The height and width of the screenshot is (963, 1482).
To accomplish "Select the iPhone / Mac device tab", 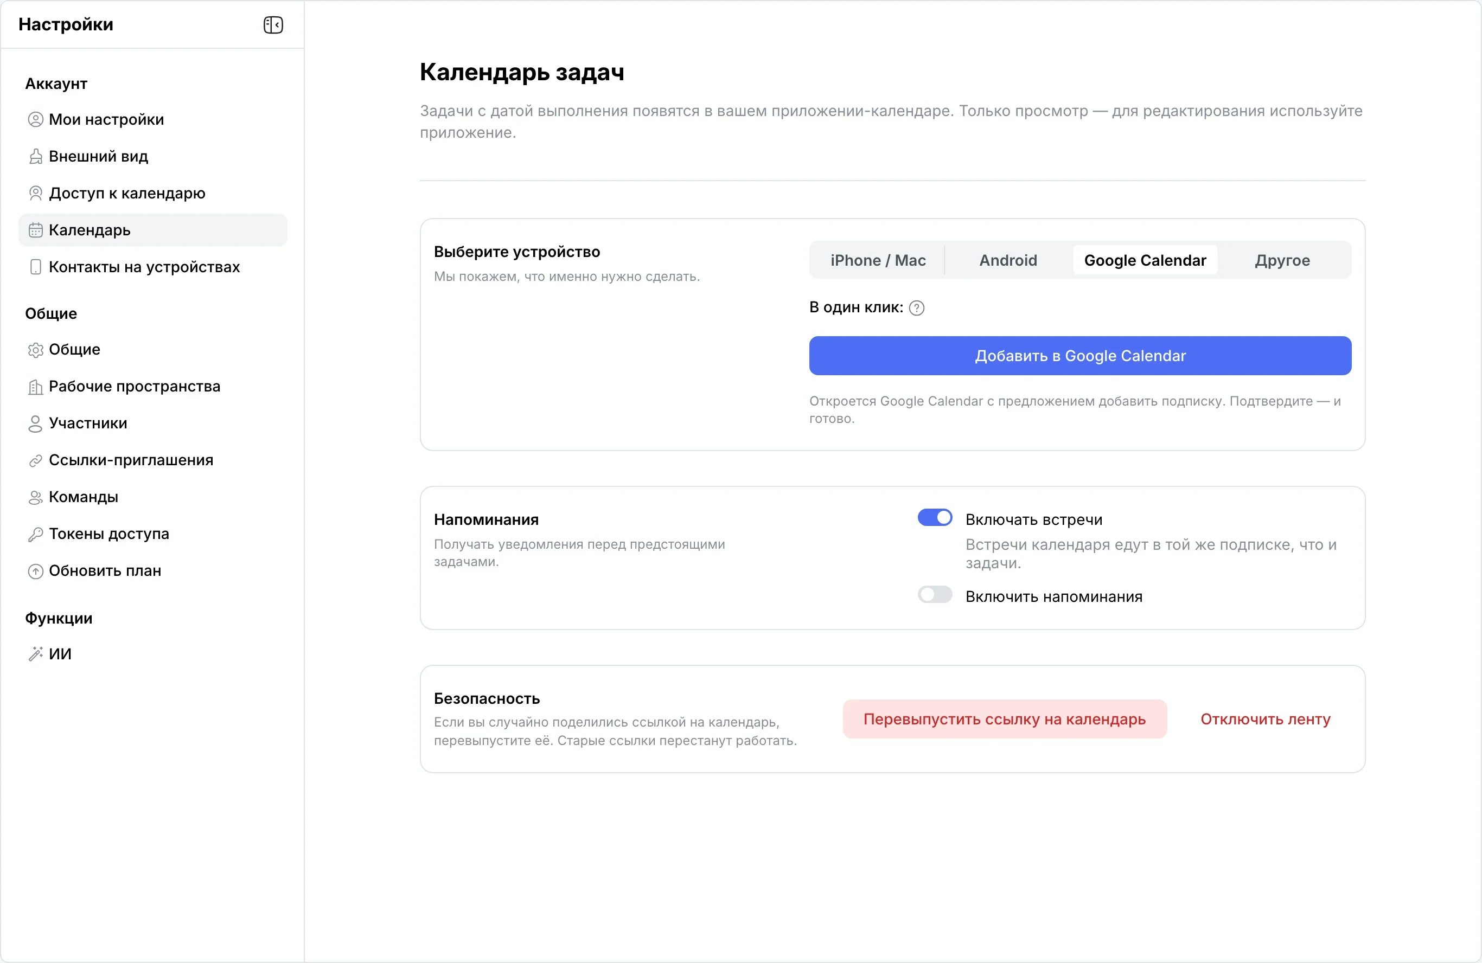I will coord(878,260).
